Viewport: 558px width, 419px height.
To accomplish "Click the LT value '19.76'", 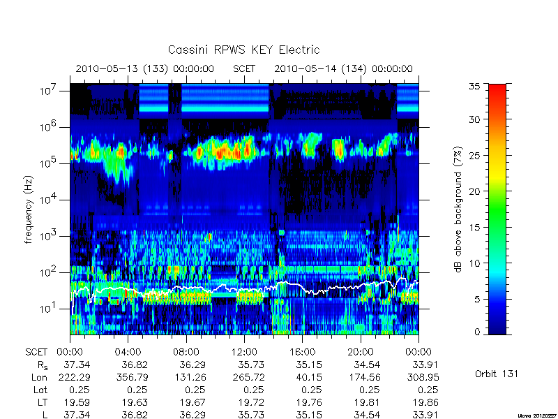I will tap(309, 402).
